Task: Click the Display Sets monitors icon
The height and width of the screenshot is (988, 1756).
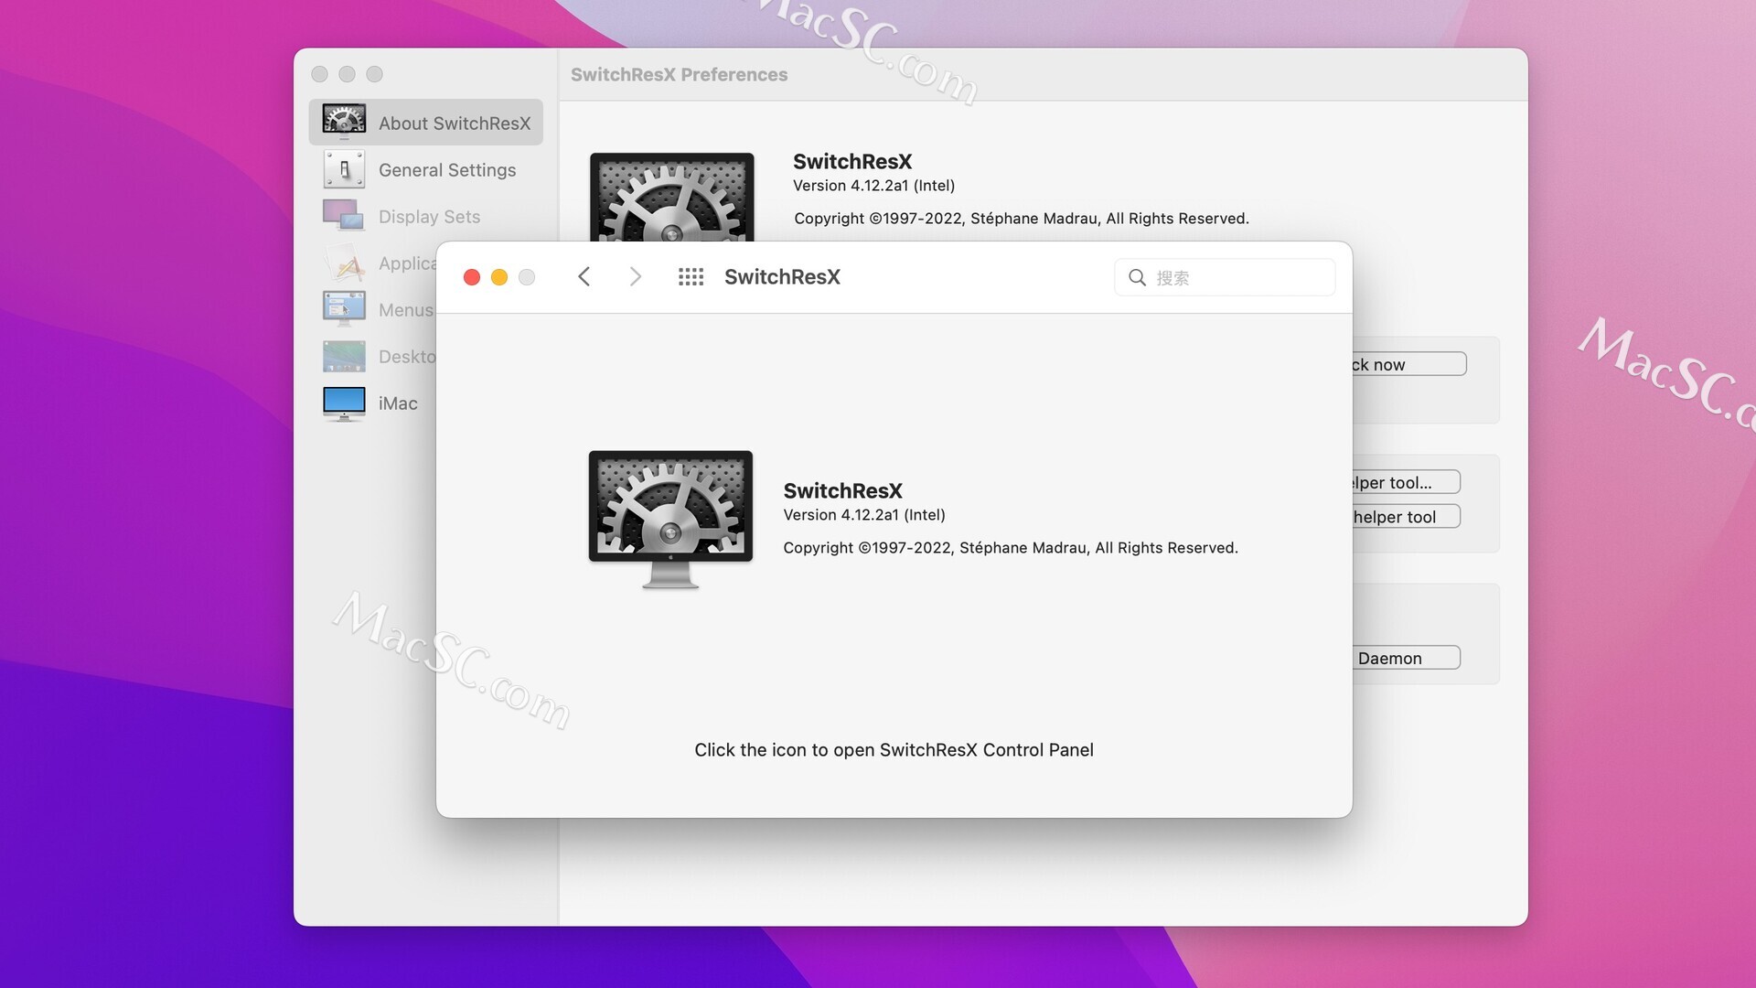Action: click(x=344, y=216)
